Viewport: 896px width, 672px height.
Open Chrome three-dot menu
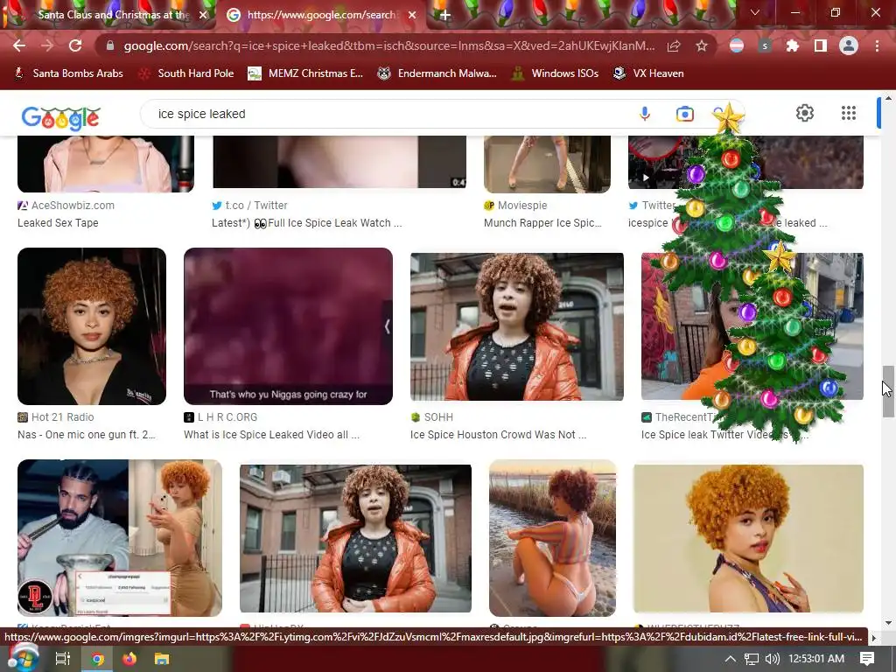pyautogui.click(x=877, y=45)
